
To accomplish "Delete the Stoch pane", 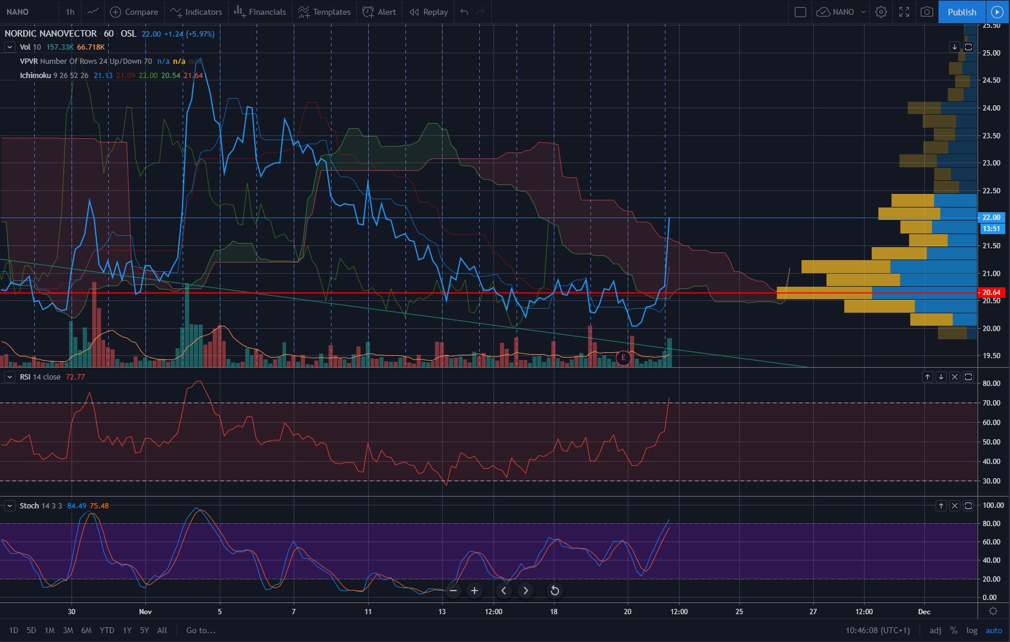I will point(954,505).
